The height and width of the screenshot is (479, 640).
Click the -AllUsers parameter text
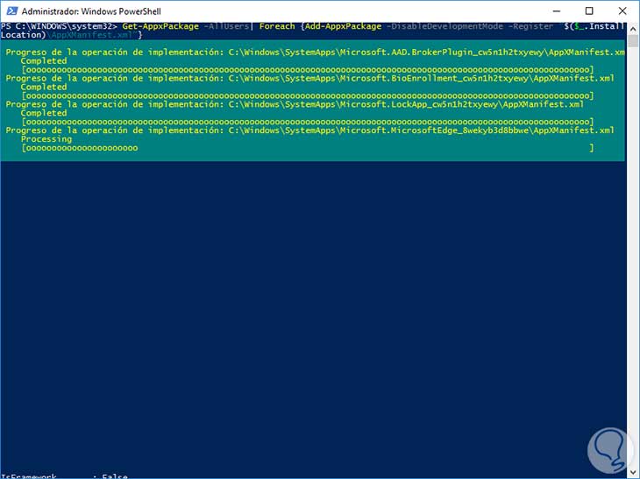226,26
